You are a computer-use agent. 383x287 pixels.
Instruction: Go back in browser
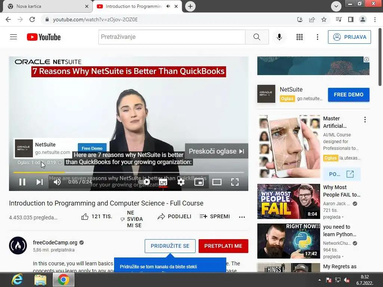tap(8, 19)
